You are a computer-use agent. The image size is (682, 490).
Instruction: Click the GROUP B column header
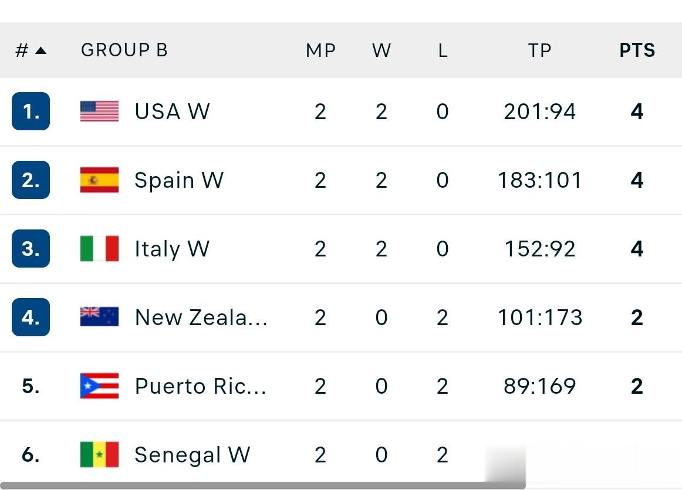124,50
